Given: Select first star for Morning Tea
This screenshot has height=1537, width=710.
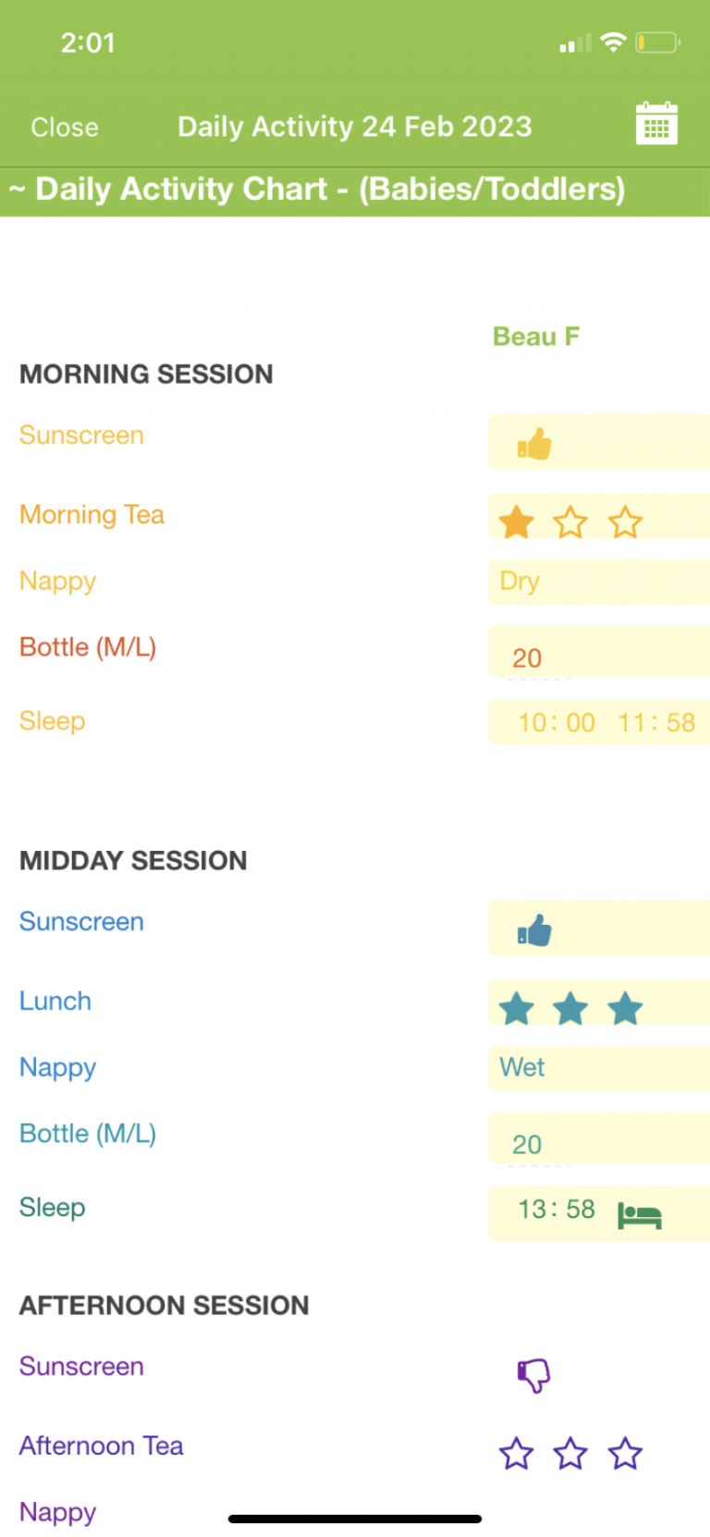Looking at the screenshot, I should pos(517,523).
